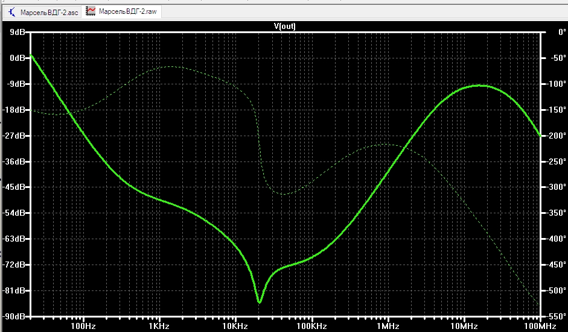
Task: Click the -300° phase axis label
Action: [556, 187]
